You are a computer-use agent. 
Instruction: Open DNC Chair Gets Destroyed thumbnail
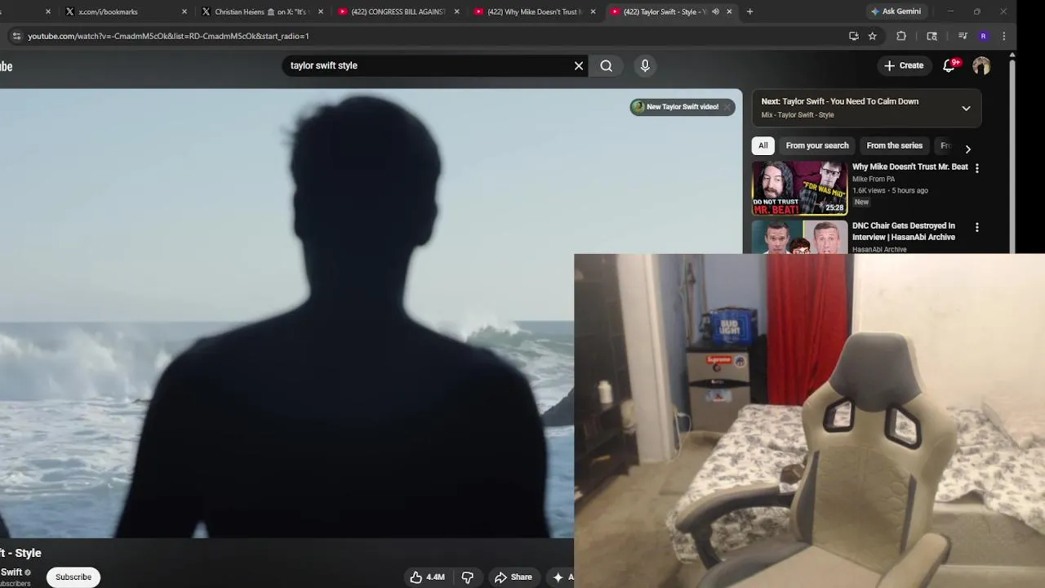point(799,237)
